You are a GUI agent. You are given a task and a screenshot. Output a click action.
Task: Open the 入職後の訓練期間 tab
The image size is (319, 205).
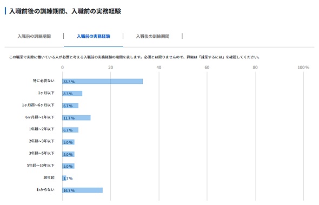(x=152, y=36)
